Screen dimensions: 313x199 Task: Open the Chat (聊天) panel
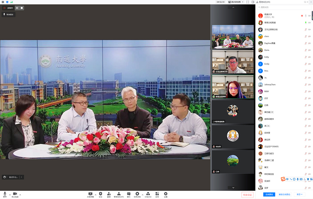128,194
